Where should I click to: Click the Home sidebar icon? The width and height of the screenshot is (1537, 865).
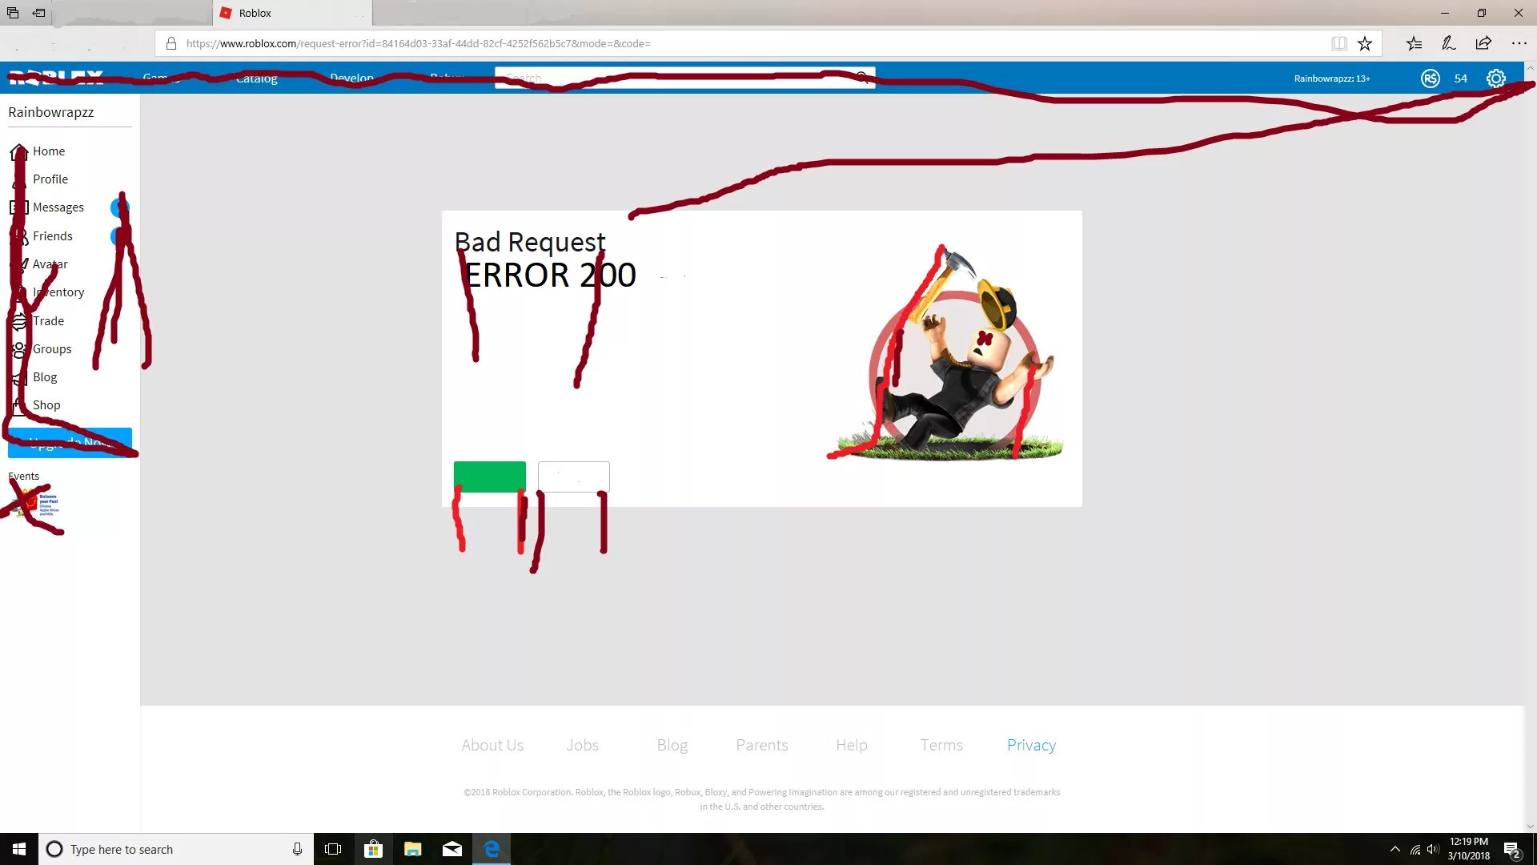(x=19, y=150)
